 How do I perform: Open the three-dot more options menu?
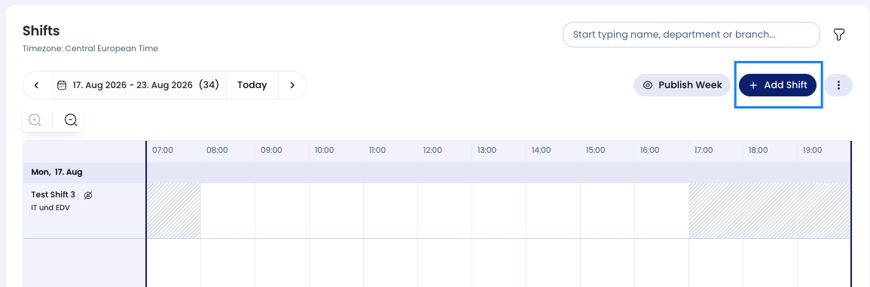[x=838, y=85]
